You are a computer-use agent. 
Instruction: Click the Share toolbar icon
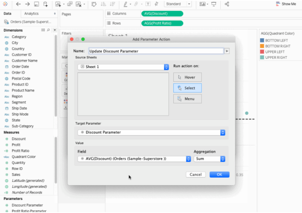227,4
